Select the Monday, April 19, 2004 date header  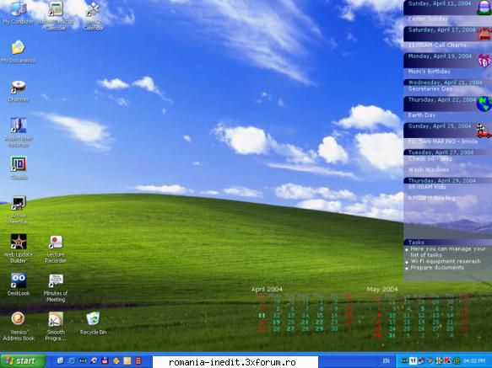pos(440,56)
